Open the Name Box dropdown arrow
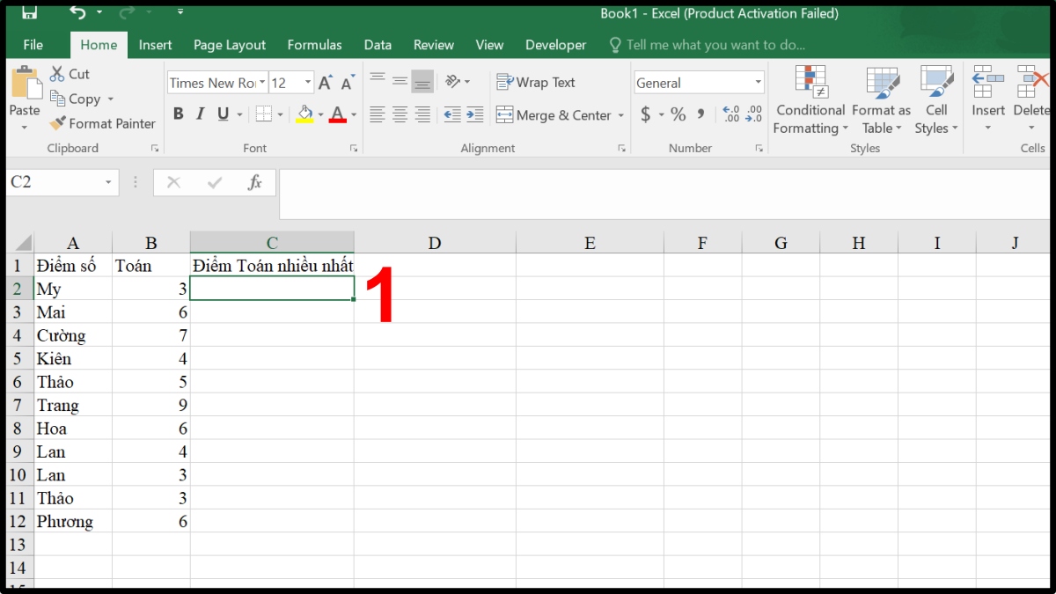 pos(108,182)
